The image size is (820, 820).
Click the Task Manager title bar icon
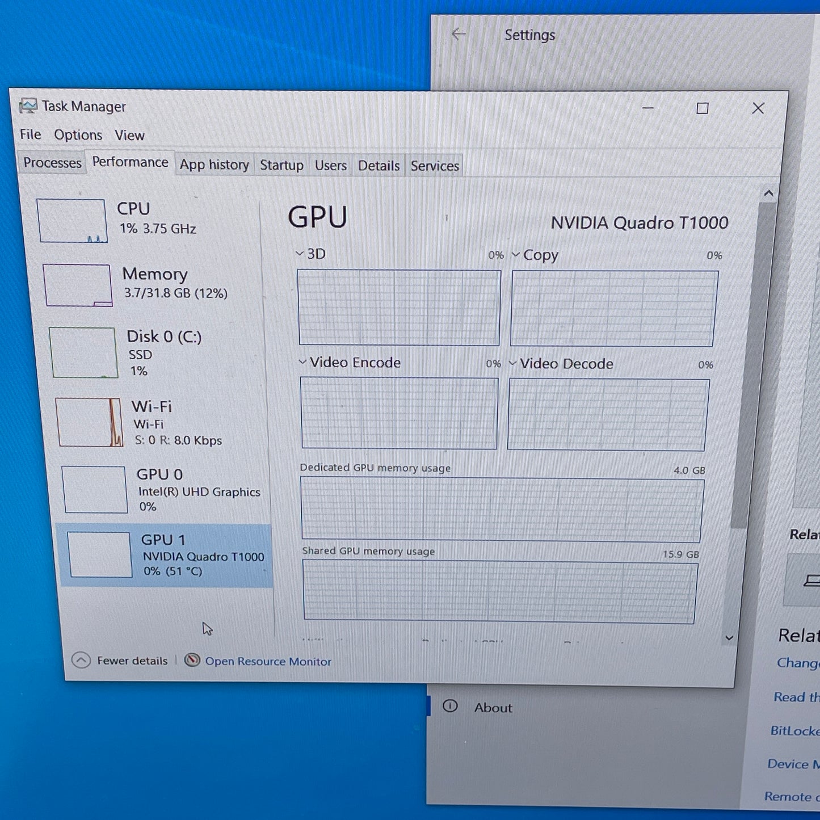(28, 106)
